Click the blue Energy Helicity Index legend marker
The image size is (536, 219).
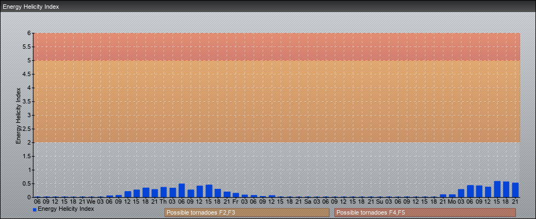coord(35,210)
